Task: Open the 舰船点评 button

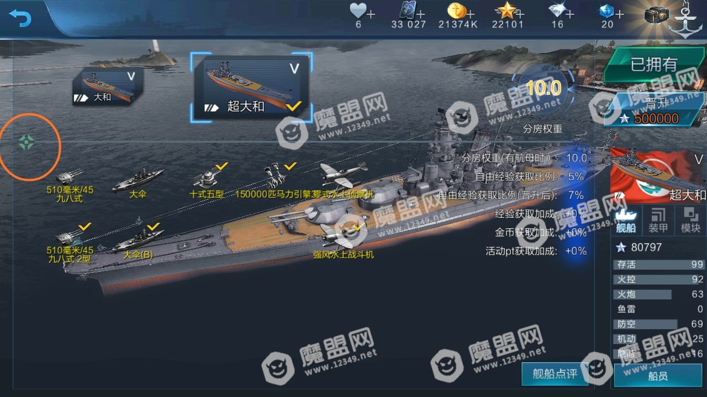Action: [555, 374]
